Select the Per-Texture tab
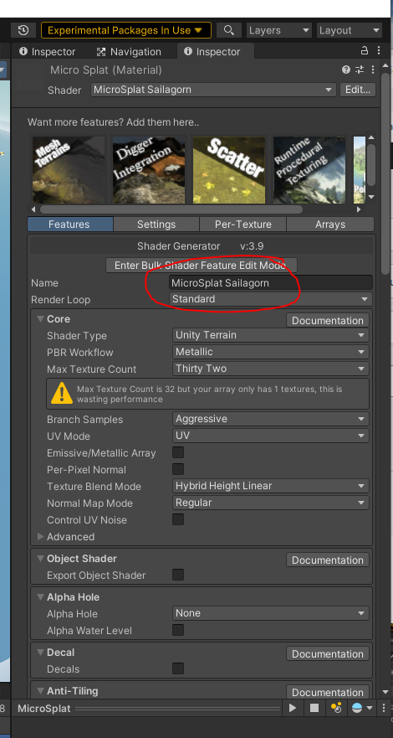The height and width of the screenshot is (738, 393). [243, 224]
